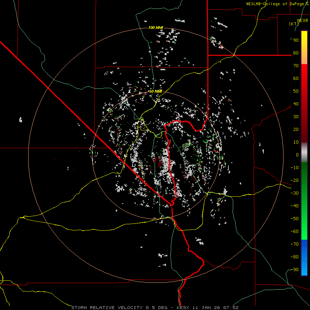Click the -40 value on velocity scale
The image size is (310, 310).
coord(294,206)
